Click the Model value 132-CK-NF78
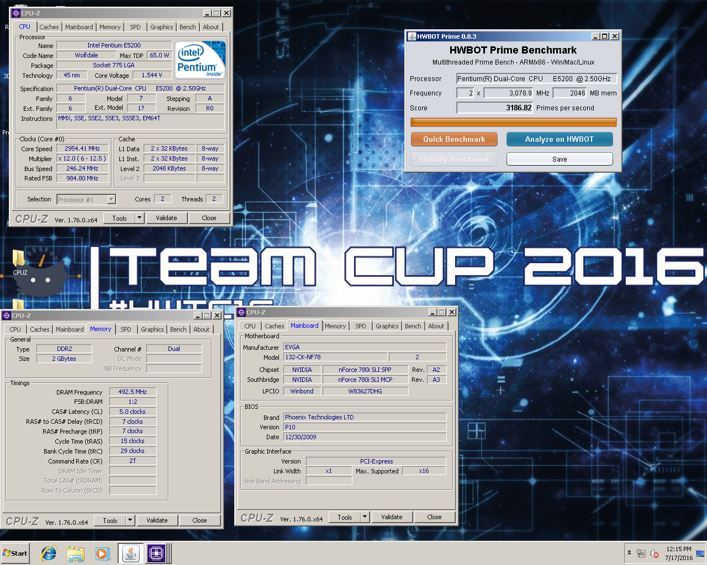 (335, 357)
